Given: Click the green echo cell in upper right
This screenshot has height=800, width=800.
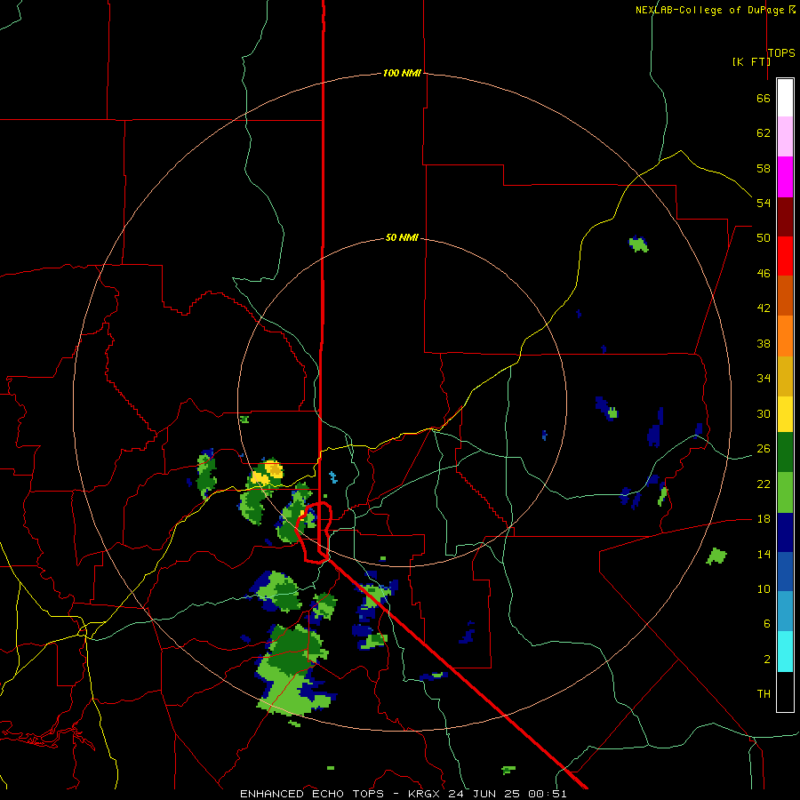Looking at the screenshot, I should [x=638, y=244].
